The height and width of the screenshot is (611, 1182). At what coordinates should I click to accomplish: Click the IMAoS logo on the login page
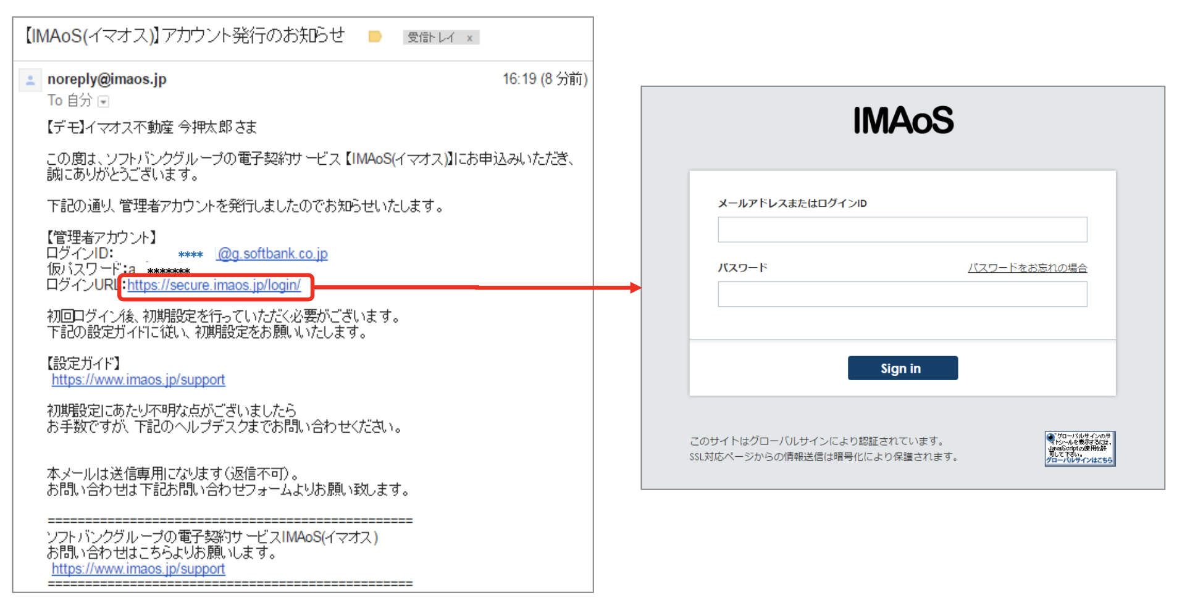[x=902, y=121]
